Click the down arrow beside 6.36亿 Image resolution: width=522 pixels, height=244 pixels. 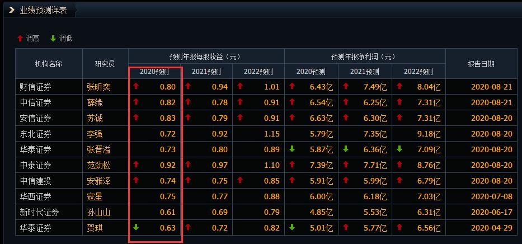point(346,149)
